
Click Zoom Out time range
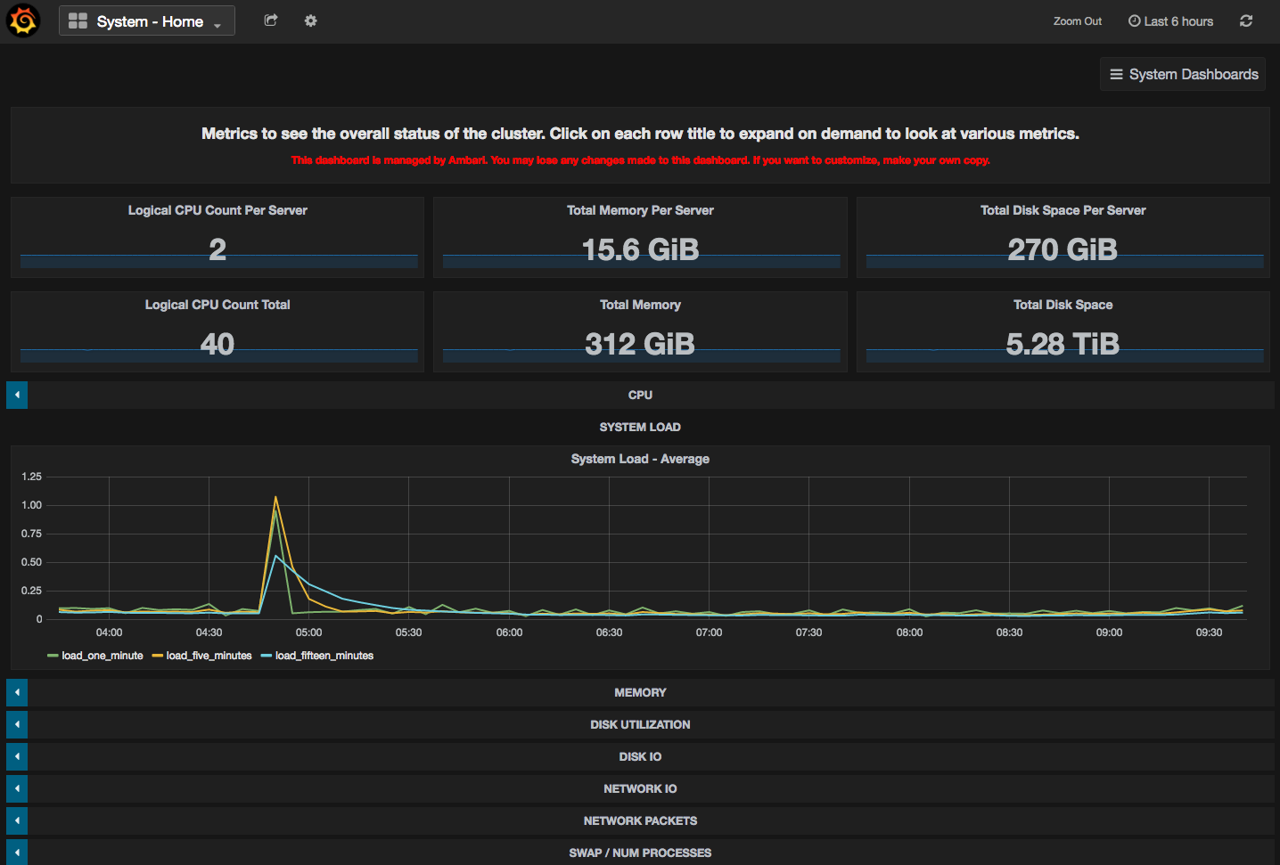(x=1077, y=21)
